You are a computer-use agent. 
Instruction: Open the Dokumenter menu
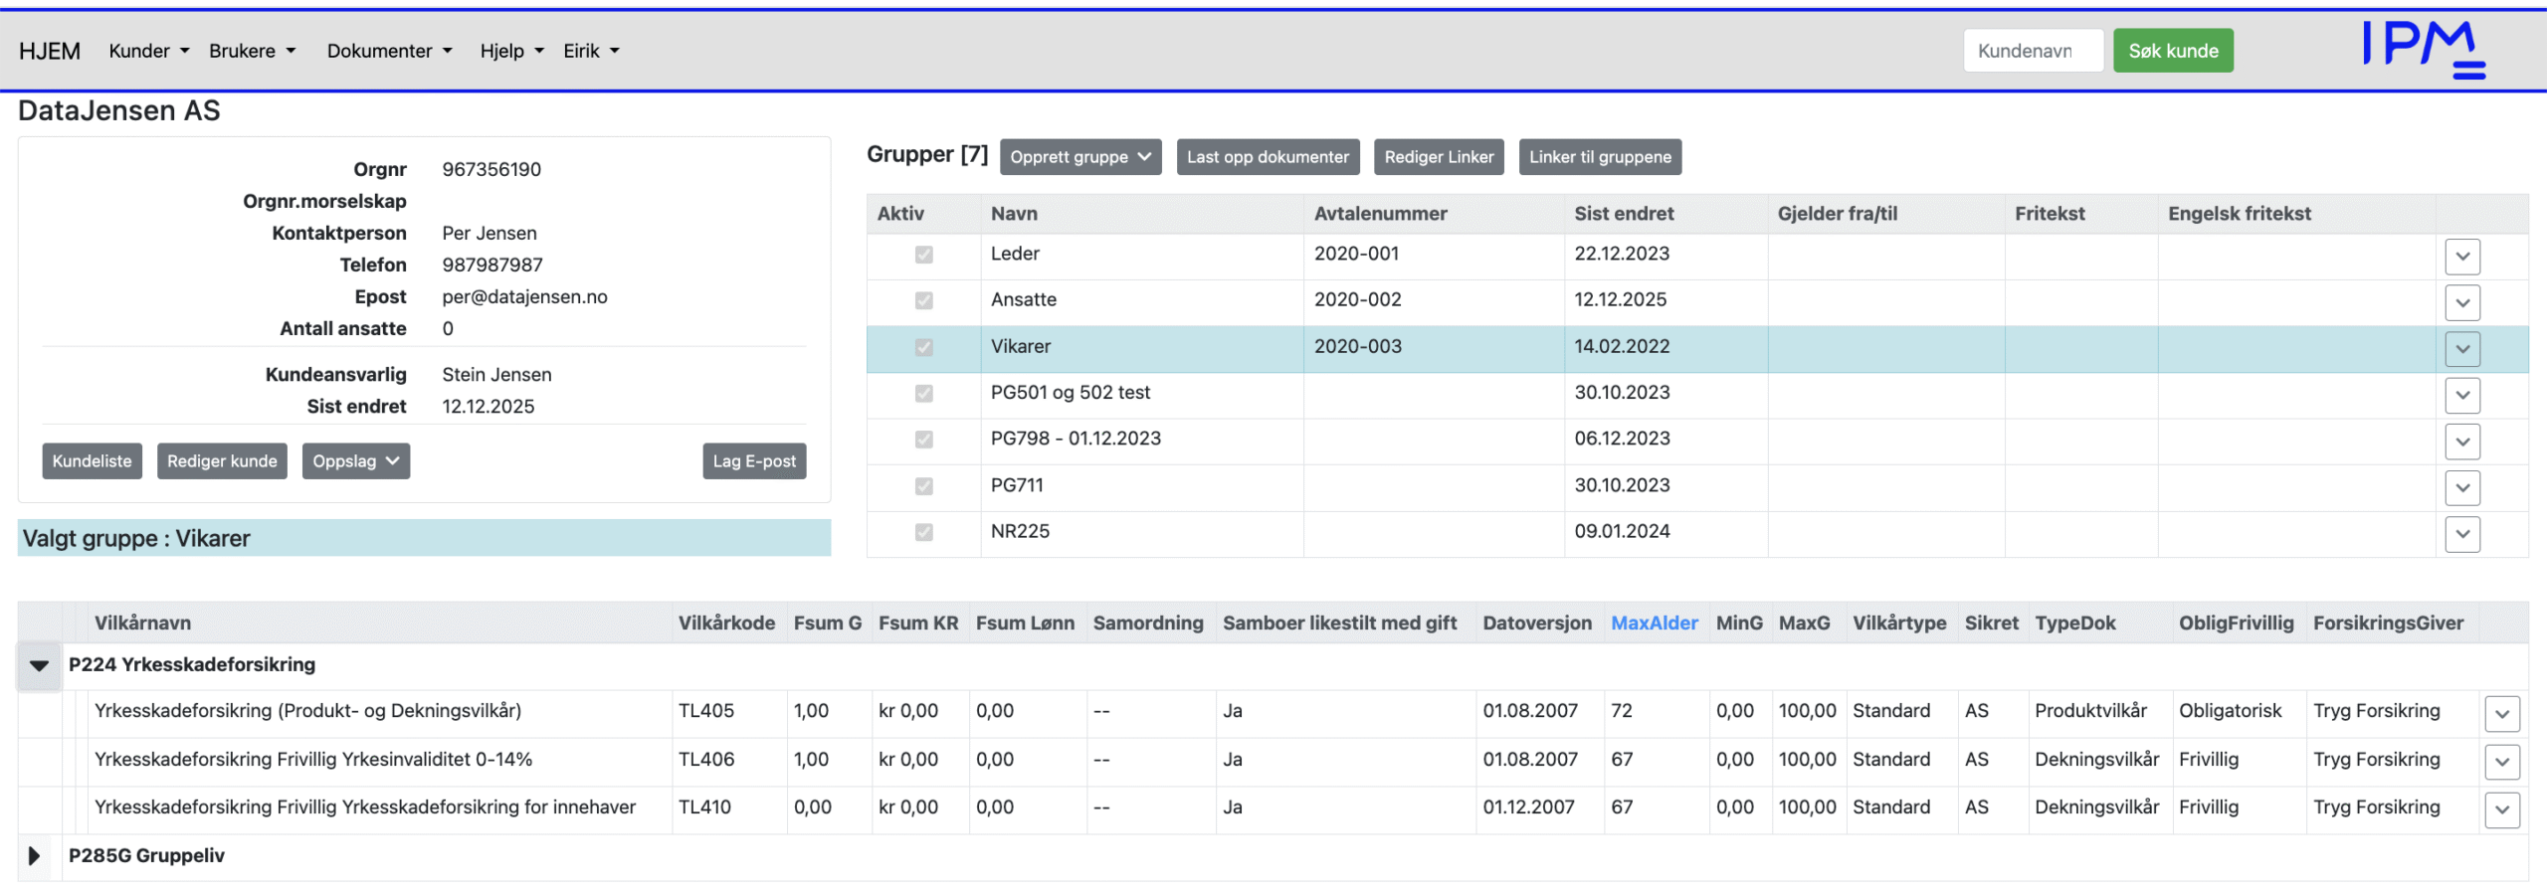click(x=389, y=51)
